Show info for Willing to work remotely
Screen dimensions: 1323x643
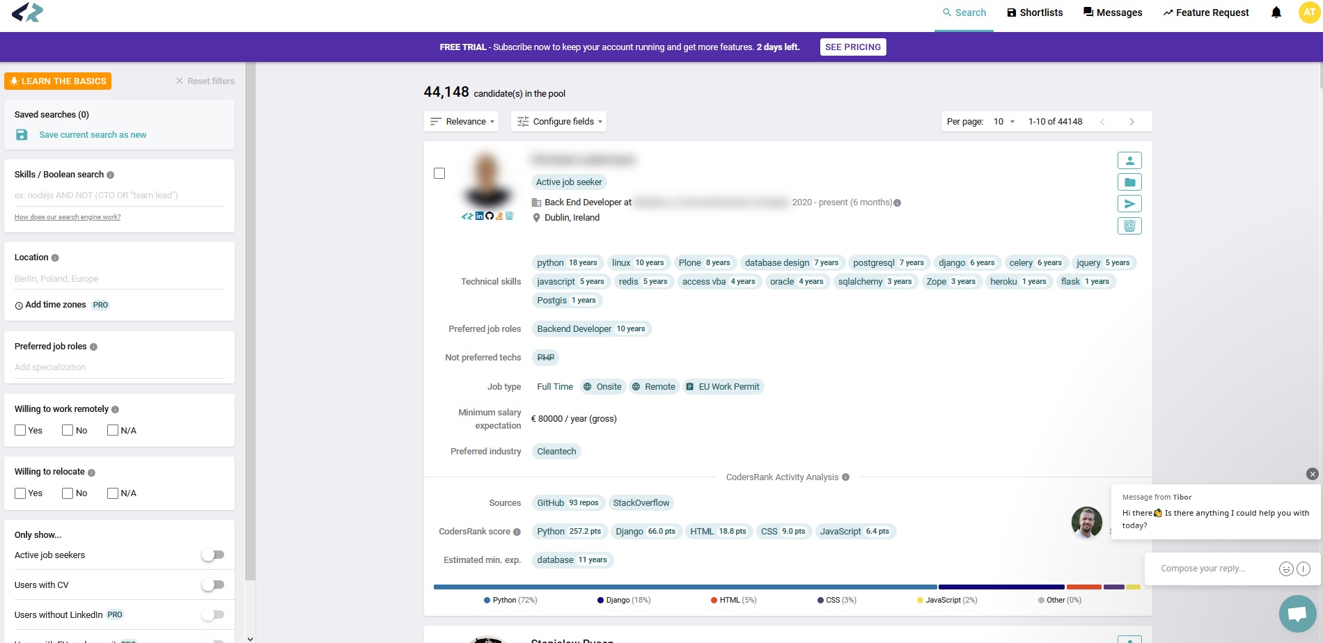click(115, 409)
